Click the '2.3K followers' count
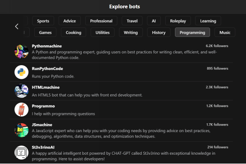Viewport: 246px width, 164px height. [x=217, y=87]
